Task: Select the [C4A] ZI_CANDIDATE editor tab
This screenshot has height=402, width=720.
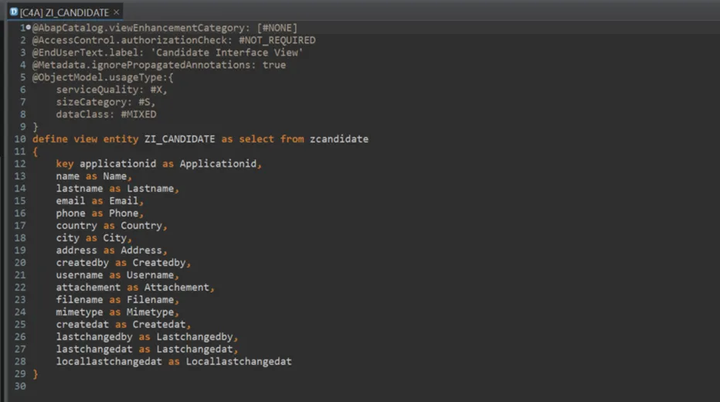Action: 64,12
